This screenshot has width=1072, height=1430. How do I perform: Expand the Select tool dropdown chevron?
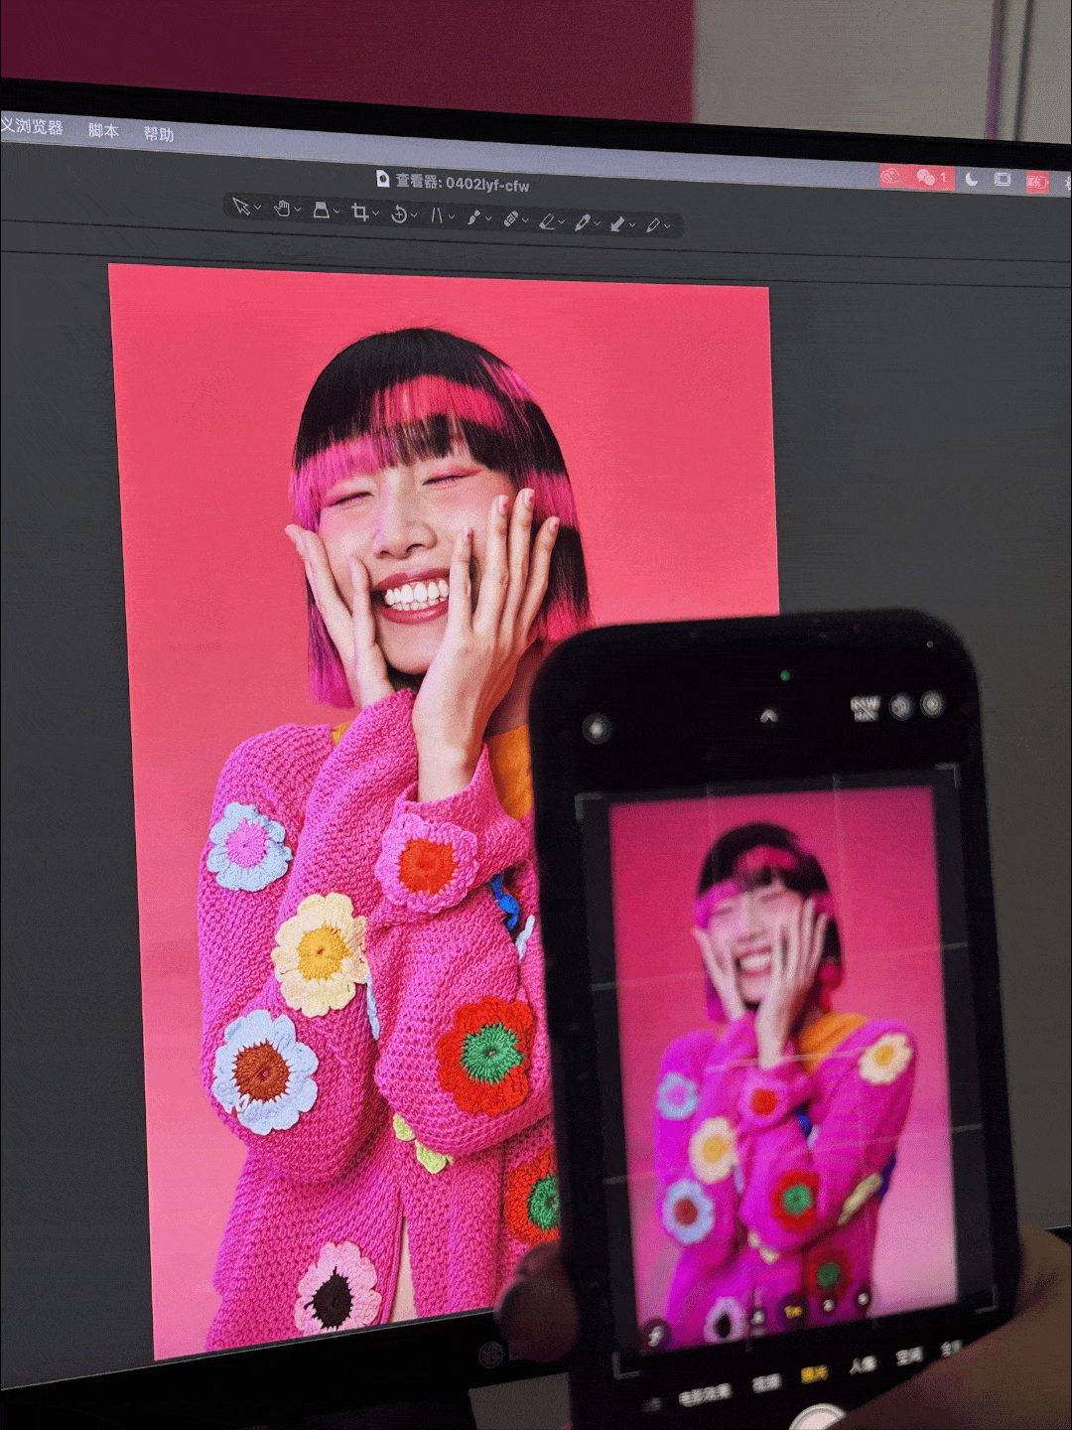pos(257,209)
